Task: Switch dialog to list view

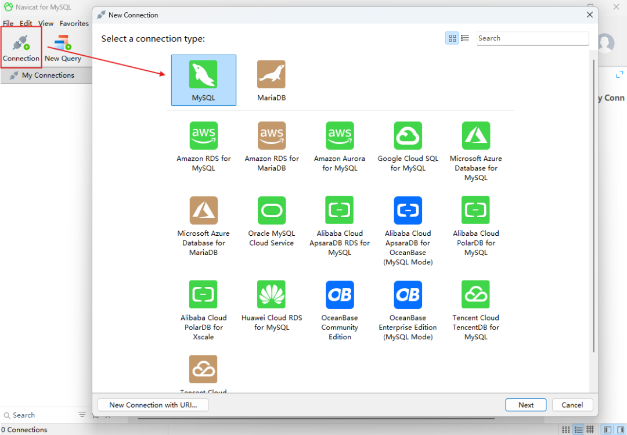Action: pyautogui.click(x=464, y=38)
